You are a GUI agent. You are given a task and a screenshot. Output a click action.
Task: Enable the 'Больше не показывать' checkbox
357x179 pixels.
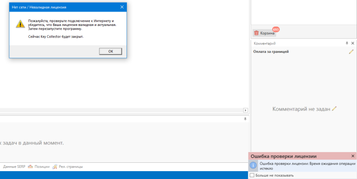pyautogui.click(x=252, y=175)
